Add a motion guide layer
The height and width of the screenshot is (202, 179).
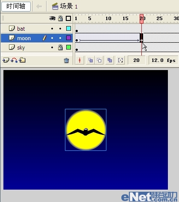click(14, 60)
